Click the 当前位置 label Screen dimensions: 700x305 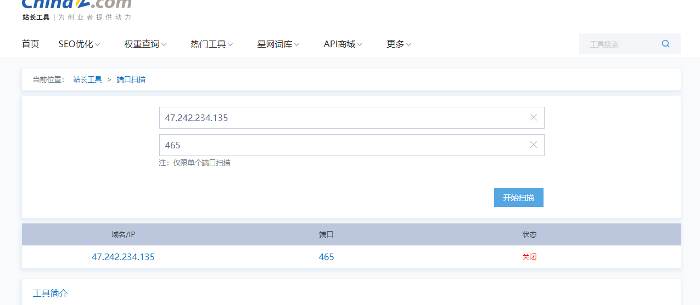point(48,79)
